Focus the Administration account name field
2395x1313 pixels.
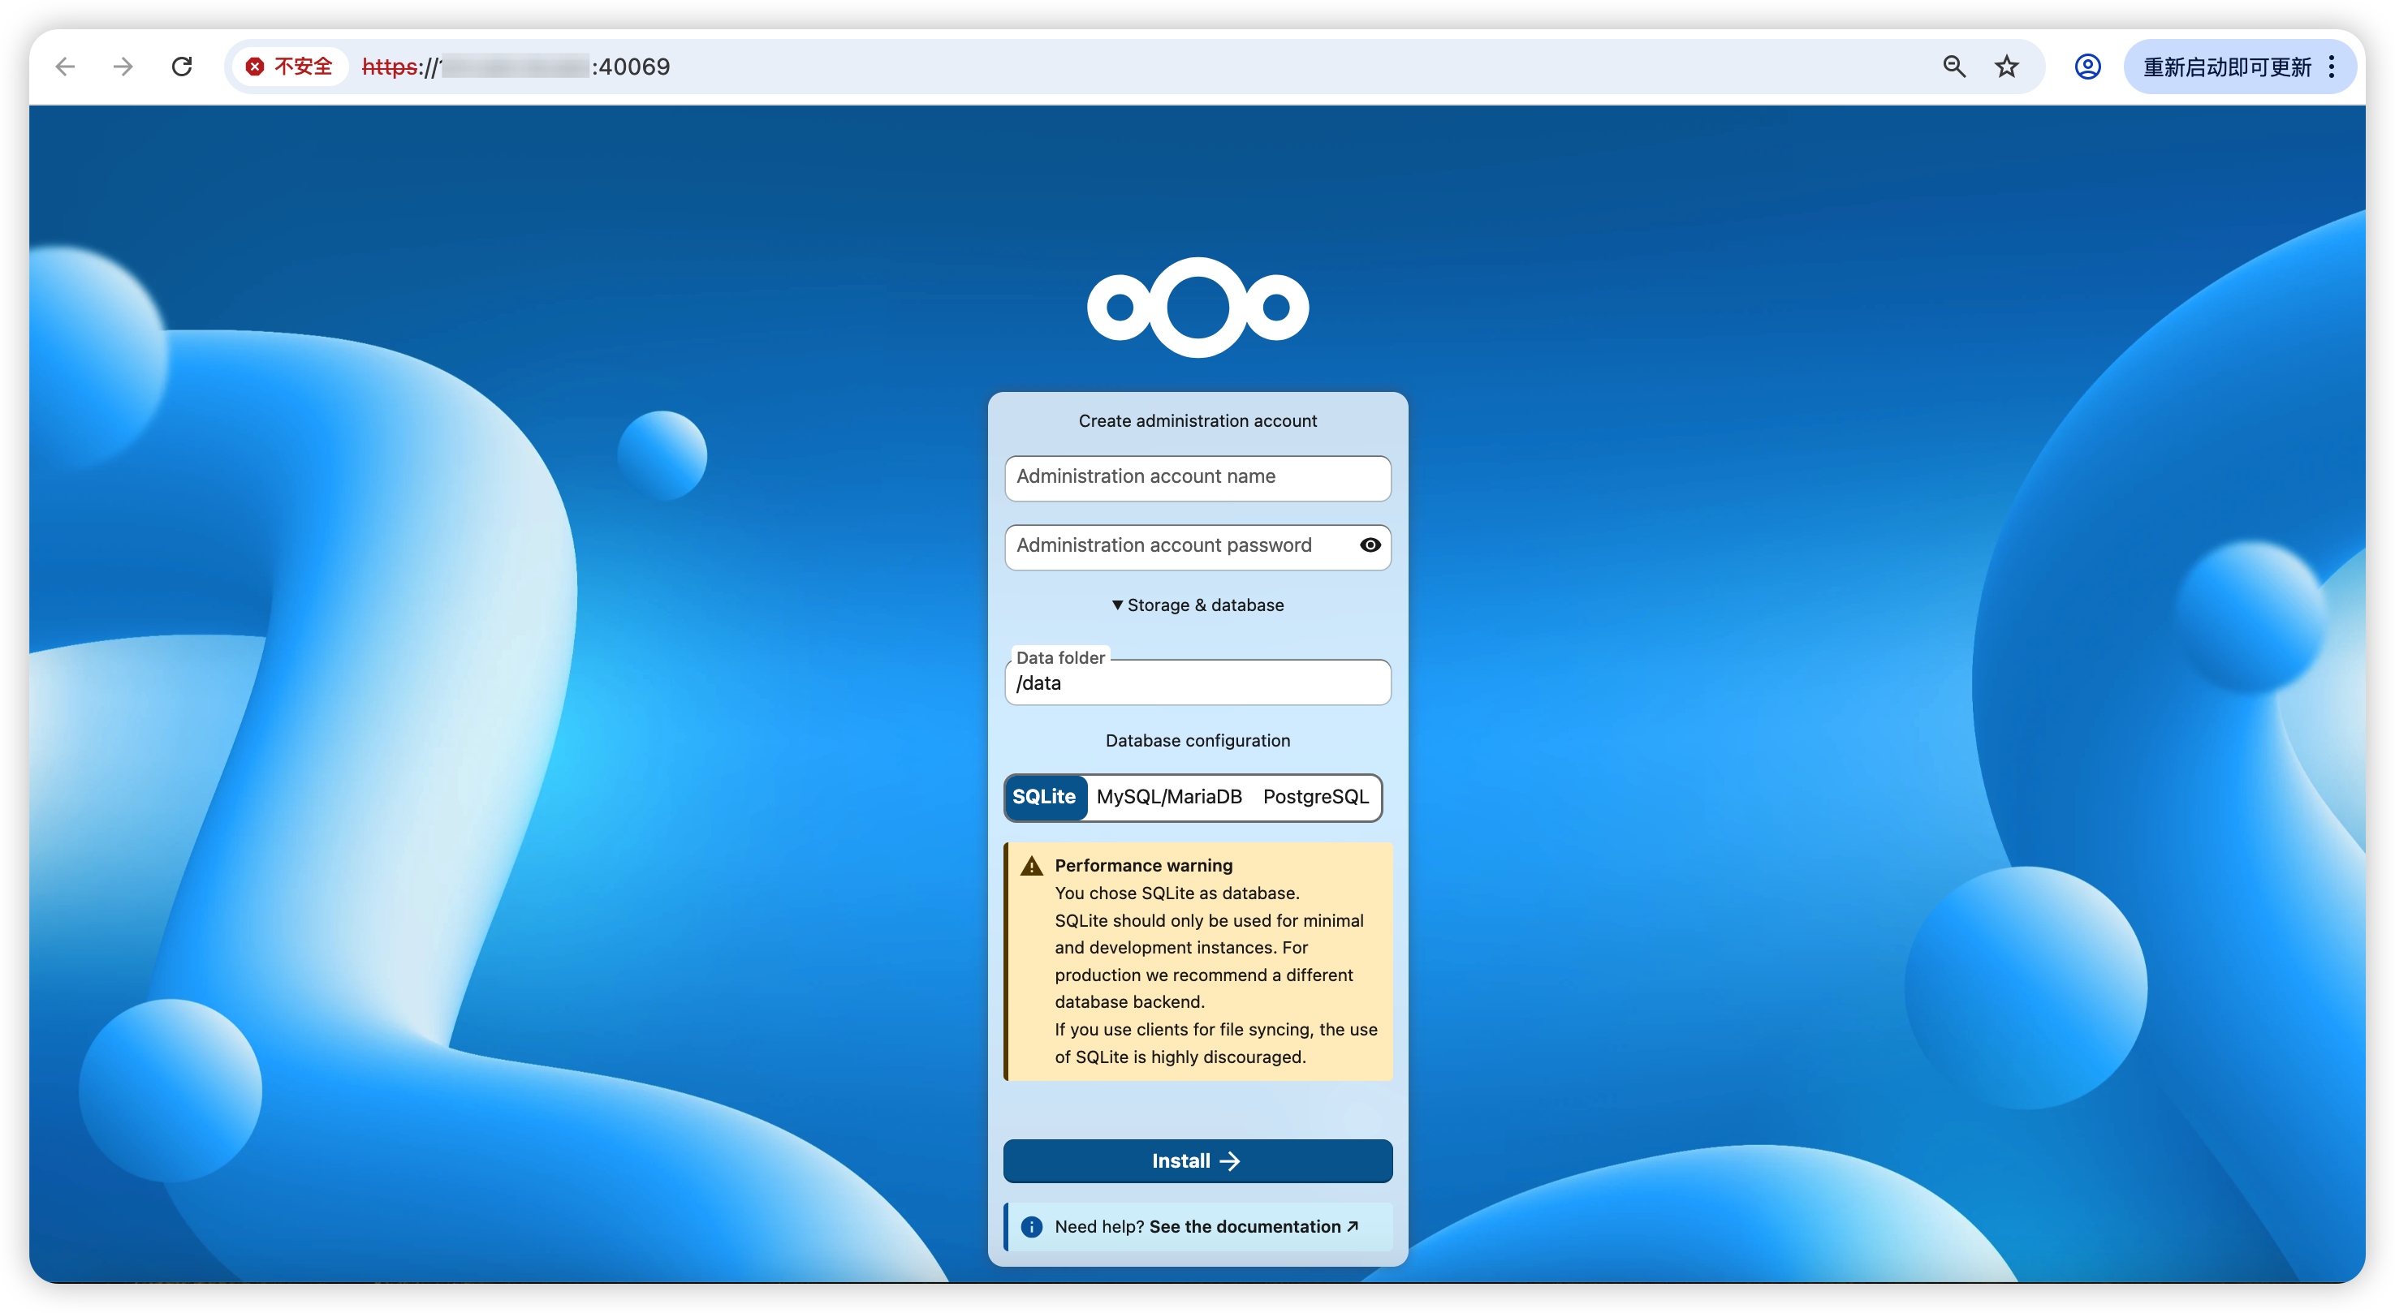(x=1197, y=478)
